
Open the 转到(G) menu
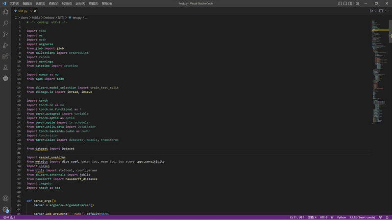point(67,3)
